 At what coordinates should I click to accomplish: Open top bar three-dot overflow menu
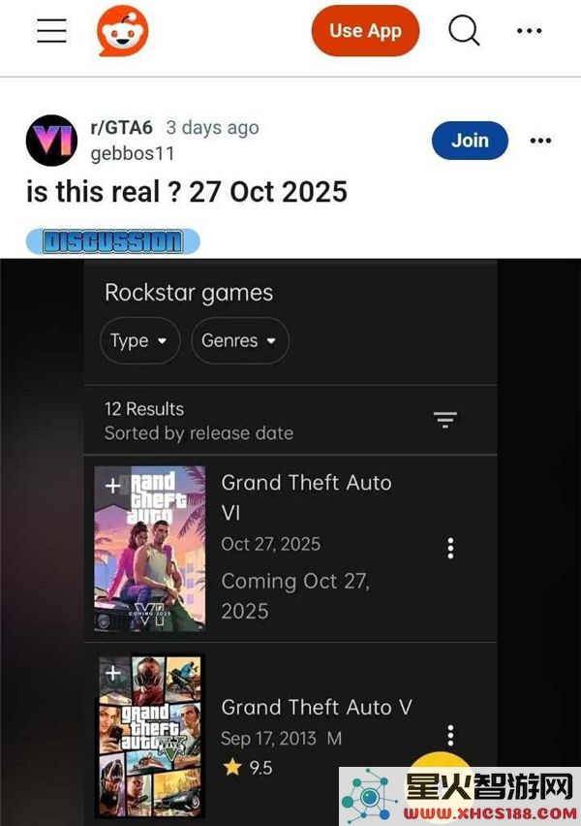click(529, 31)
